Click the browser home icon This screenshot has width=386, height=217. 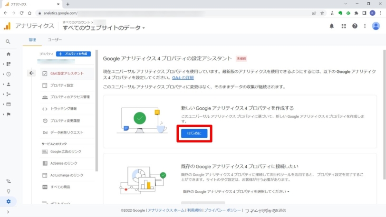tap(29, 13)
